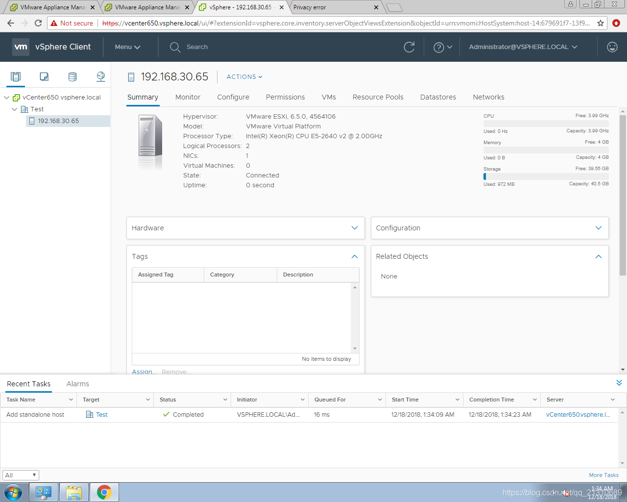Switch to the Monitor tab

pos(188,97)
